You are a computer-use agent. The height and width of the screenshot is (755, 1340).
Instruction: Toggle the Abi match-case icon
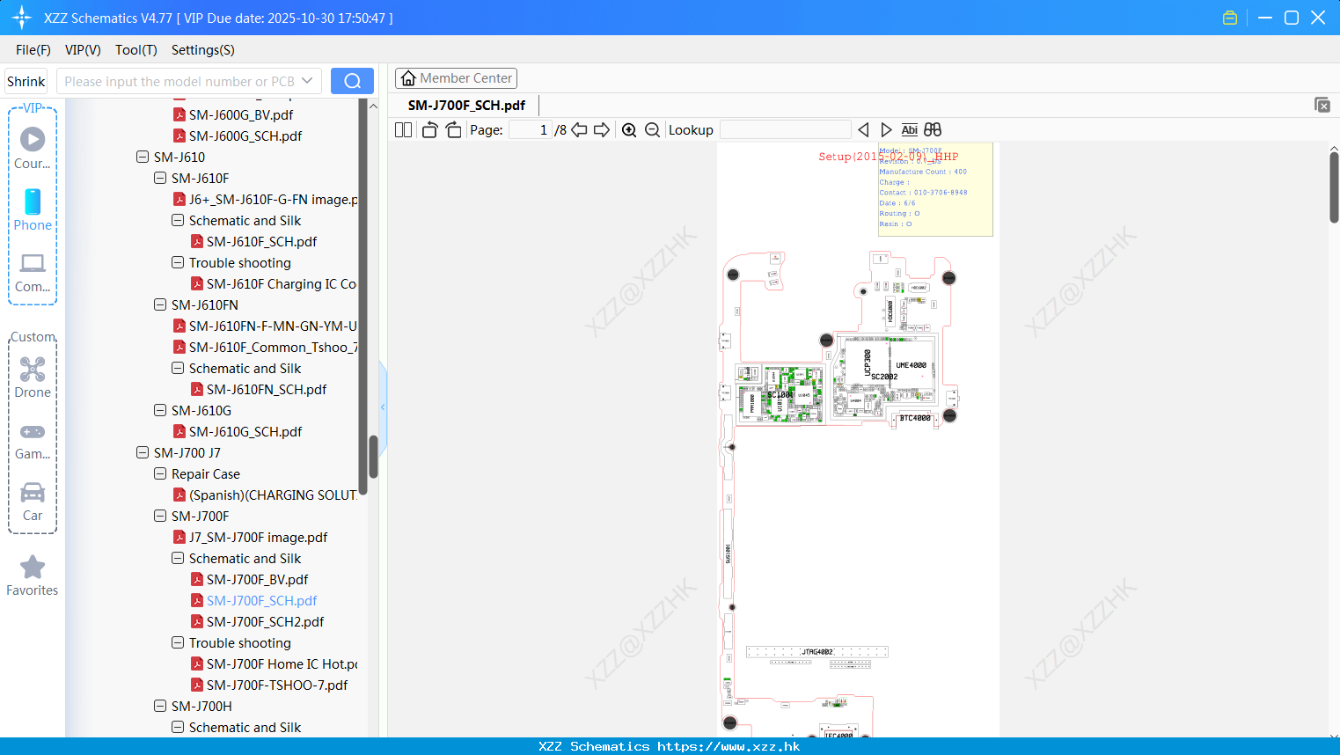pos(909,130)
